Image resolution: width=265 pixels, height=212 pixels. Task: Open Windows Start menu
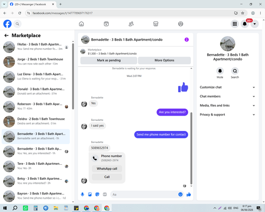(5, 208)
